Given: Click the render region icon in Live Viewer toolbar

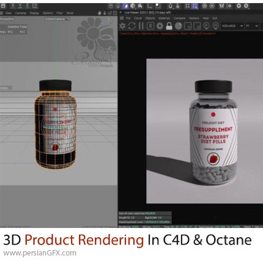Looking at the screenshot, I should (188, 26).
